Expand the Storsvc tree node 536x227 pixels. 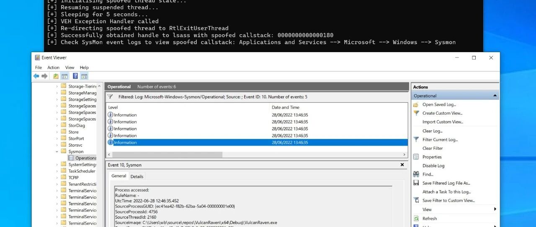pyautogui.click(x=57, y=145)
